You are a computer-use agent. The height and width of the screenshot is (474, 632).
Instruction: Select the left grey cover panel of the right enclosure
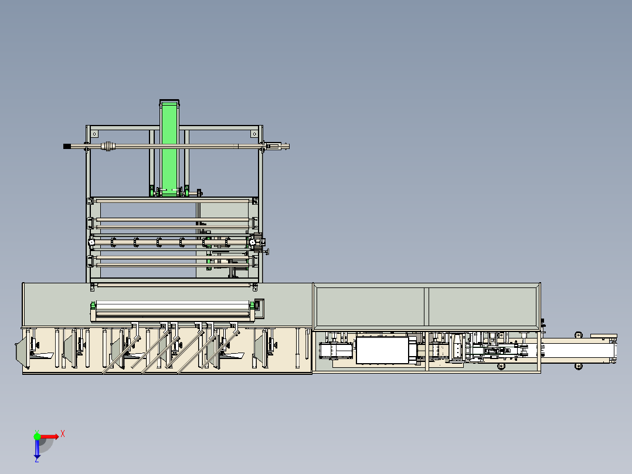pyautogui.click(x=370, y=307)
